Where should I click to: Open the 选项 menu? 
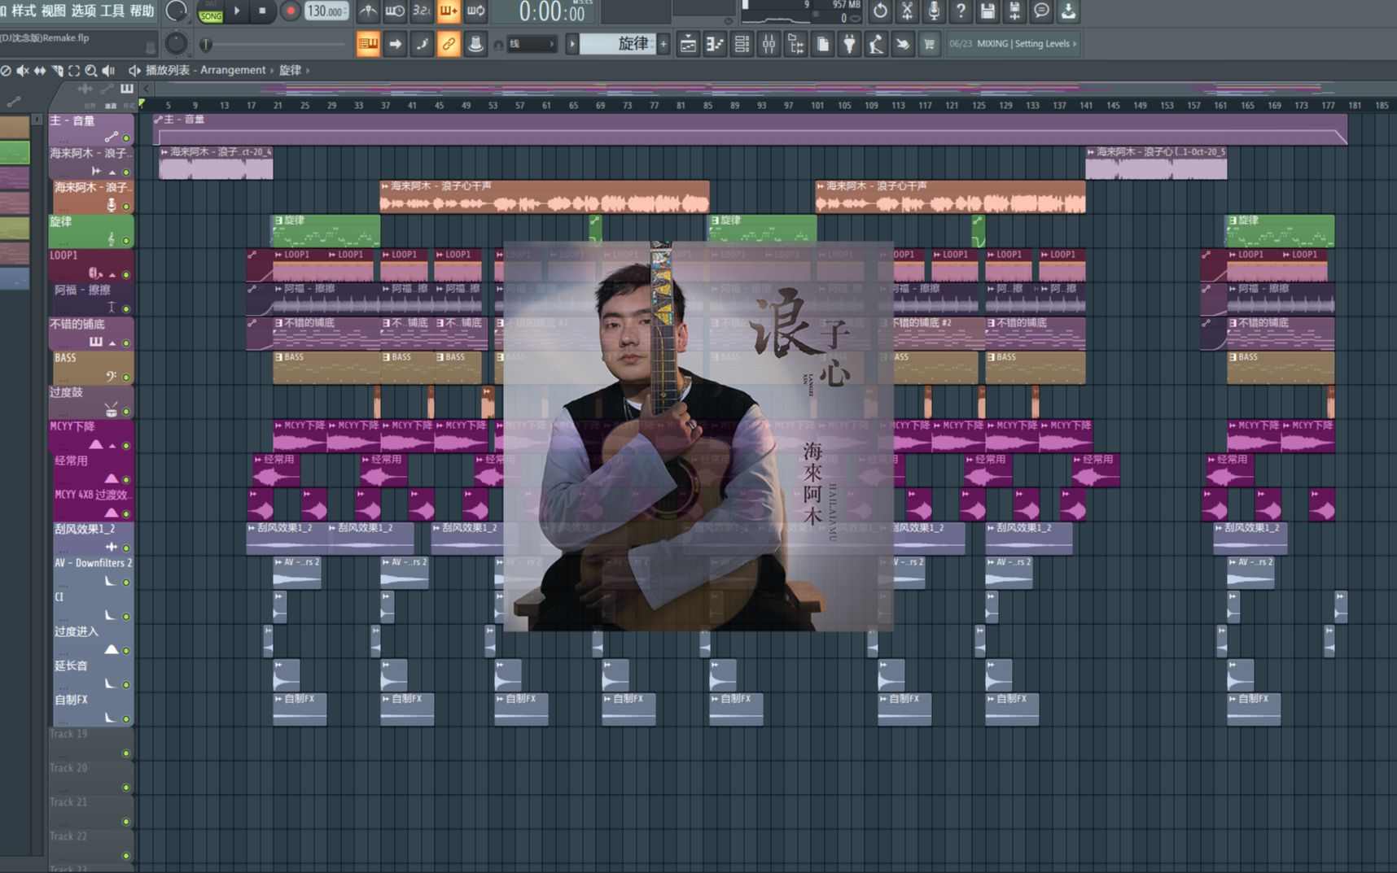pos(83,11)
